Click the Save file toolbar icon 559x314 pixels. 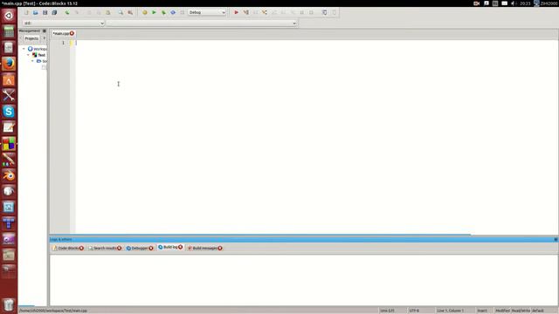(45, 12)
